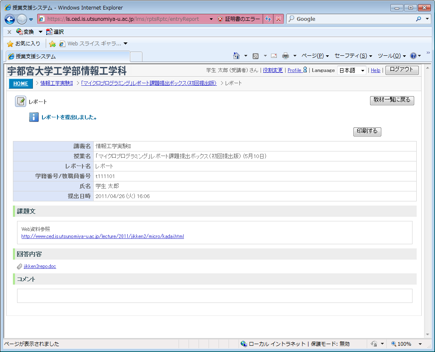Click the Home icon in command bar

[x=236, y=56]
